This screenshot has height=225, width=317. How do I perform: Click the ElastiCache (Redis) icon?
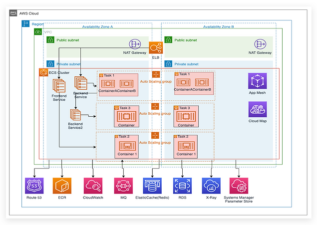152,186
